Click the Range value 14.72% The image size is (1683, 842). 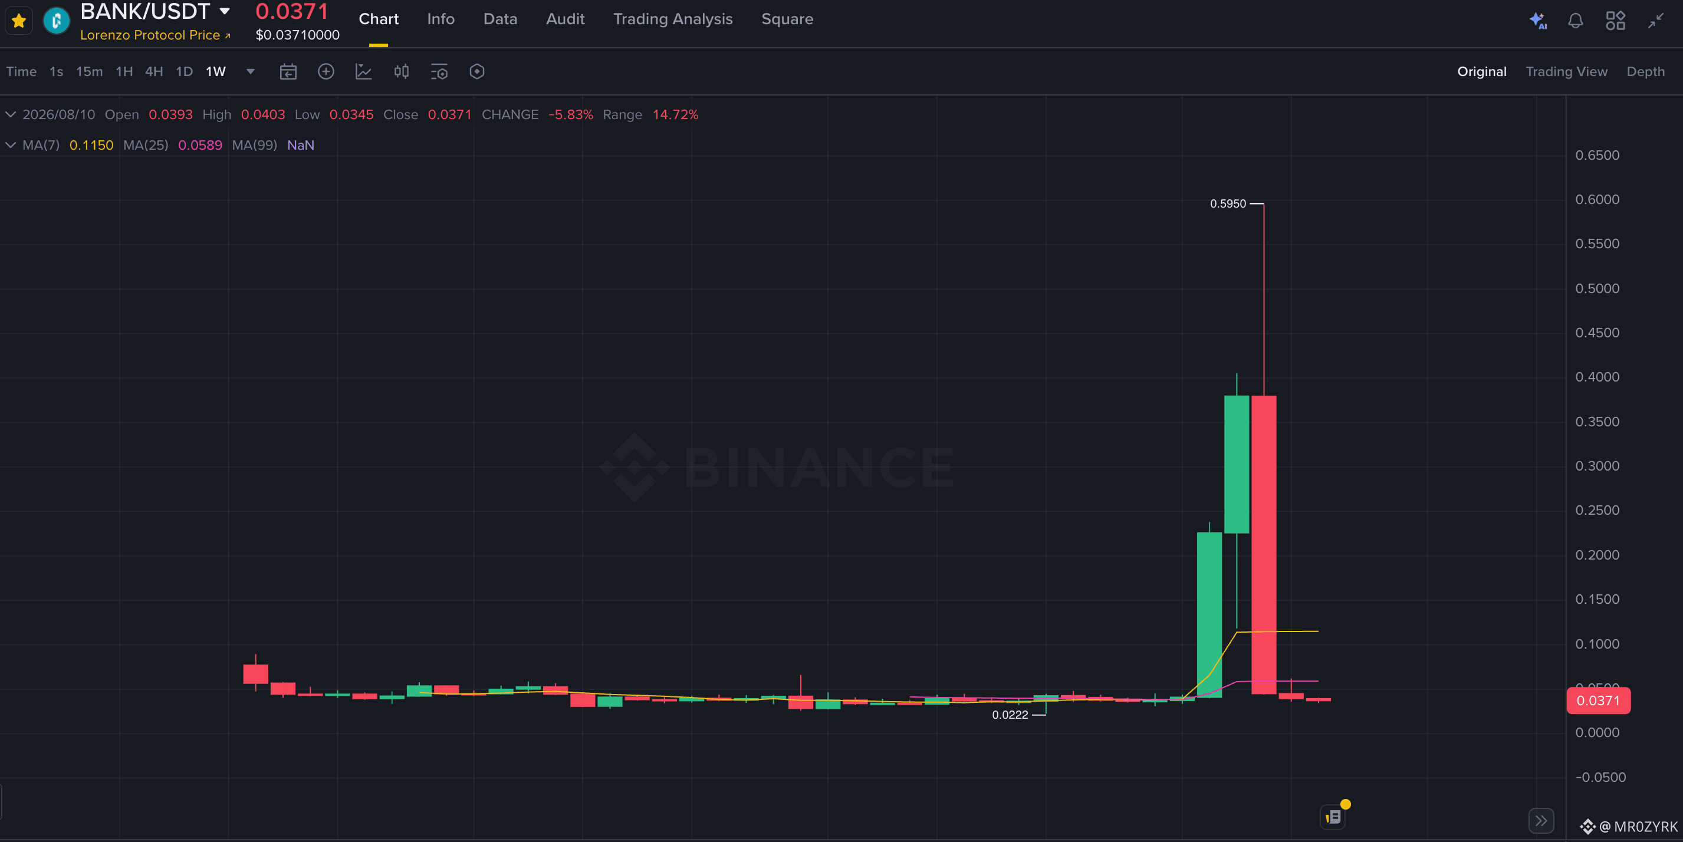pyautogui.click(x=676, y=114)
